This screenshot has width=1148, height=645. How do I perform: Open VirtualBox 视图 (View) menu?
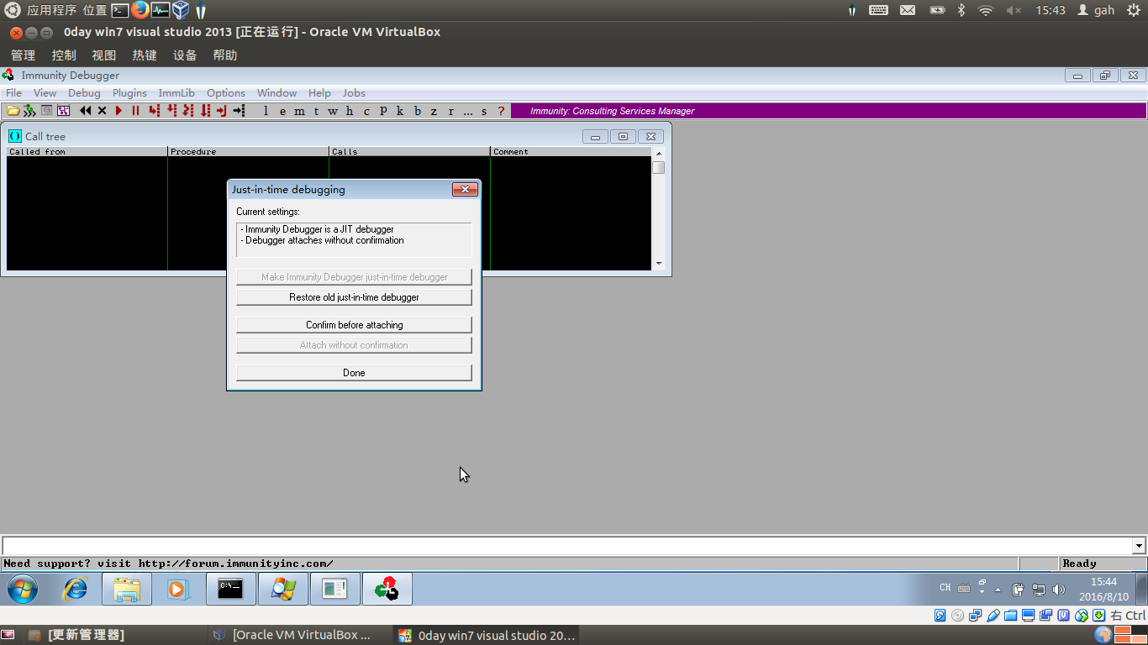104,55
